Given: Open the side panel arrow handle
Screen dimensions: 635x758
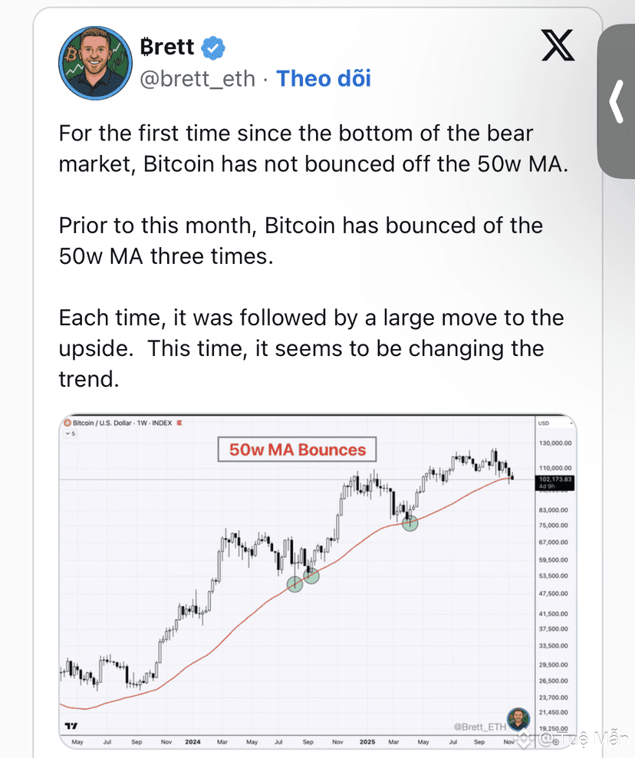Looking at the screenshot, I should [617, 100].
